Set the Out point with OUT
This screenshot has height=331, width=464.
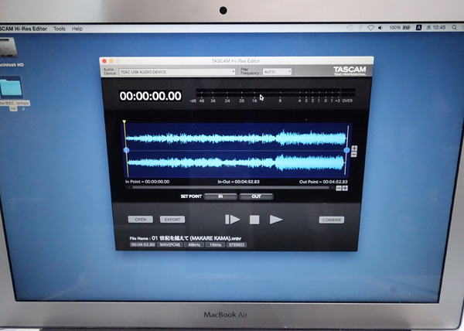pyautogui.click(x=256, y=196)
